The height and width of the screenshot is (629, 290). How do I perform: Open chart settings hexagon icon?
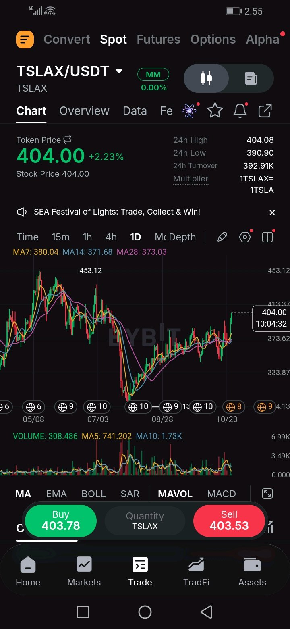245,237
